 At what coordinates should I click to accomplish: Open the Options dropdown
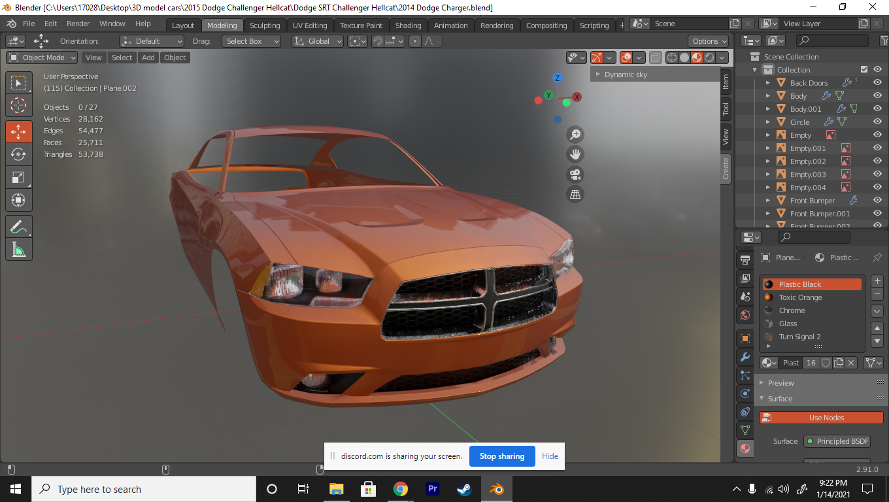pyautogui.click(x=709, y=41)
